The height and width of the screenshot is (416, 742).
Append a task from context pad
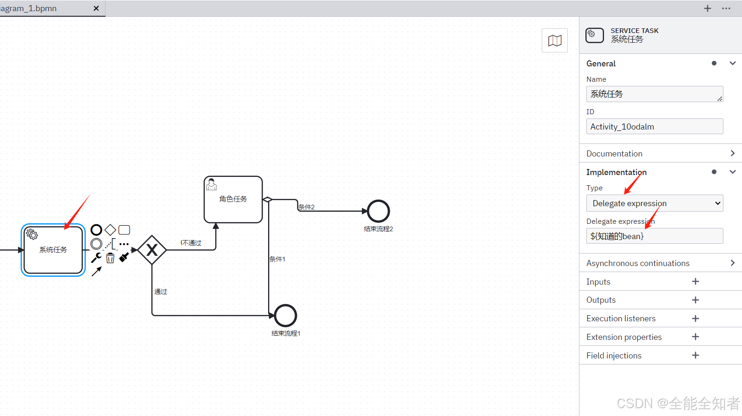click(x=124, y=230)
